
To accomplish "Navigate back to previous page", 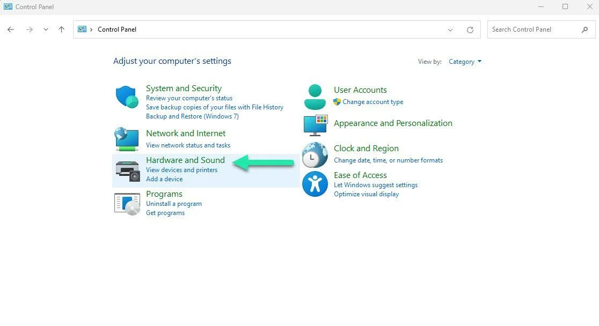I will tap(11, 29).
